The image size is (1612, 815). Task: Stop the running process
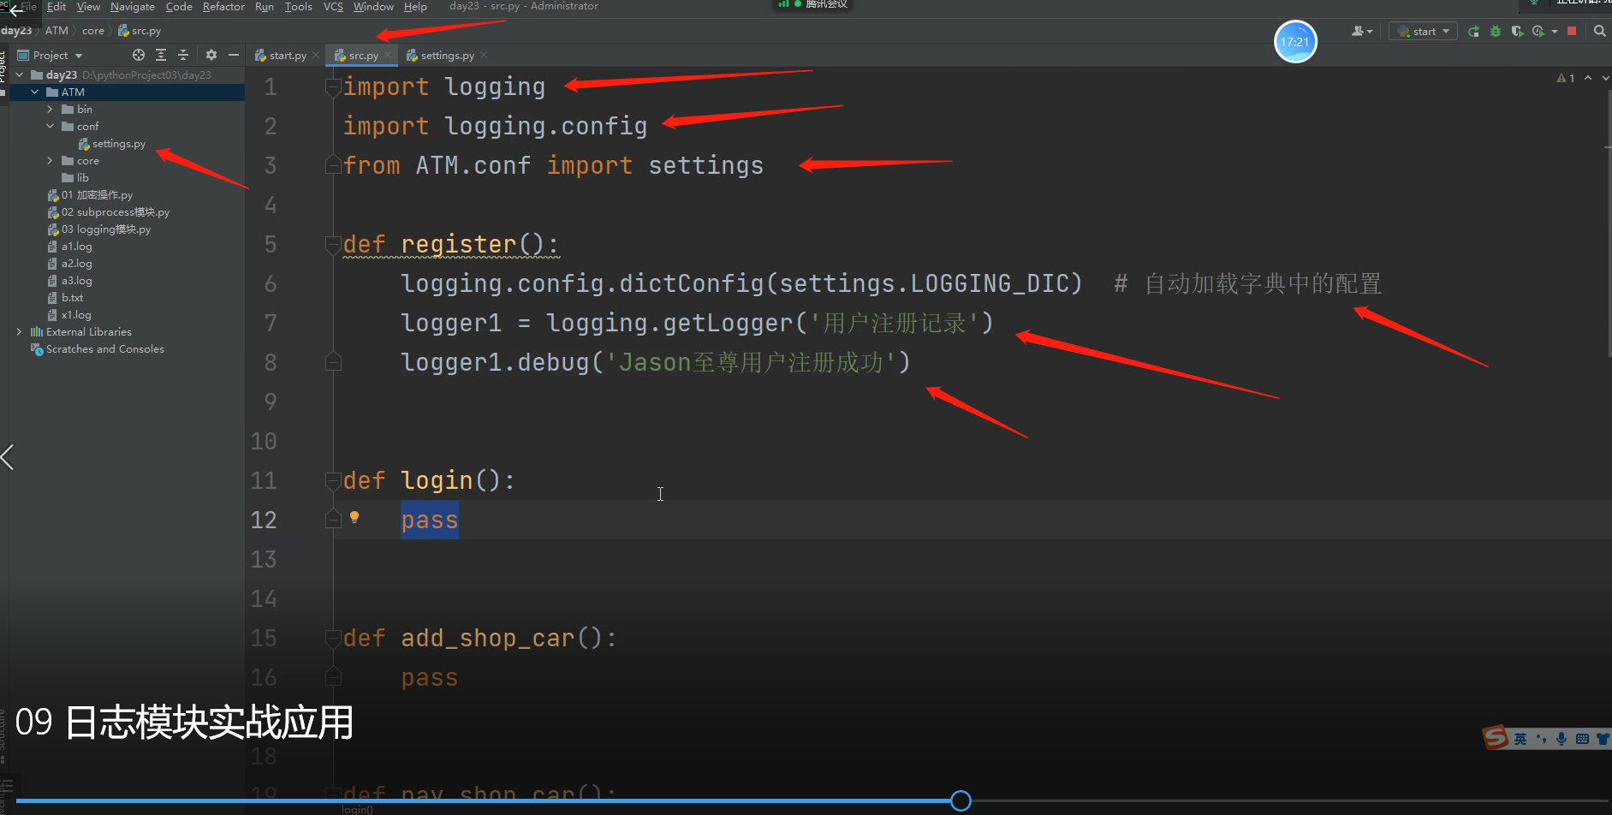tap(1572, 31)
